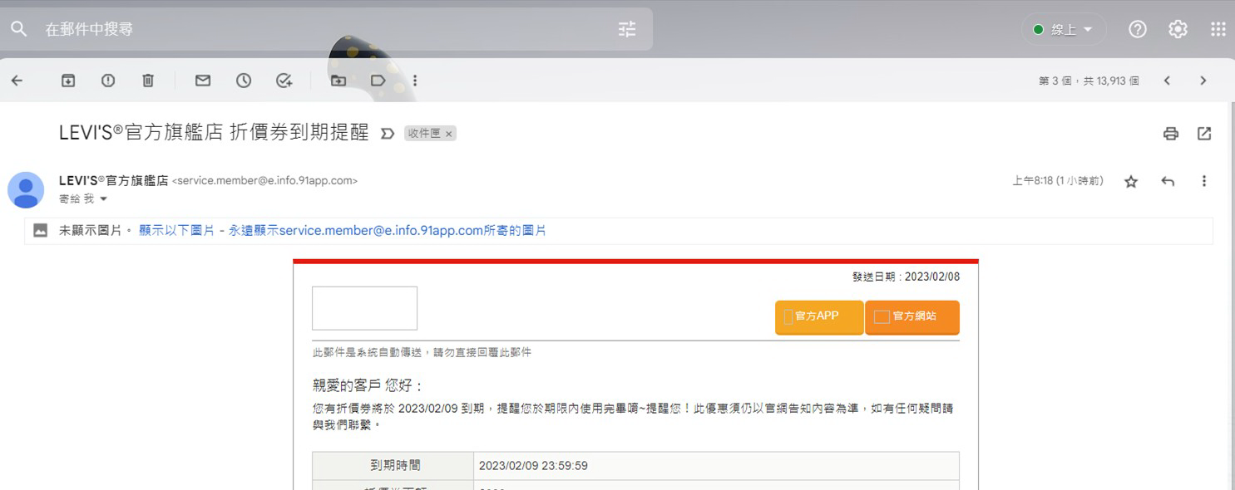Move email to a folder
The width and height of the screenshot is (1235, 490).
(x=338, y=81)
